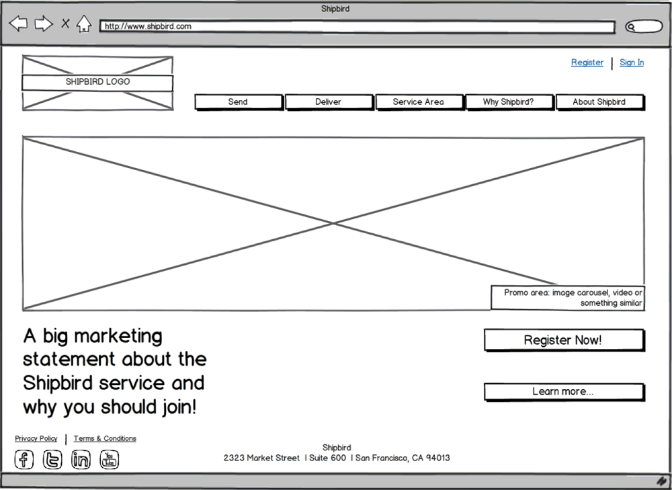Screen dimensions: 672x490
Task: Open the LinkedIn icon in the footer
Action: point(81,460)
